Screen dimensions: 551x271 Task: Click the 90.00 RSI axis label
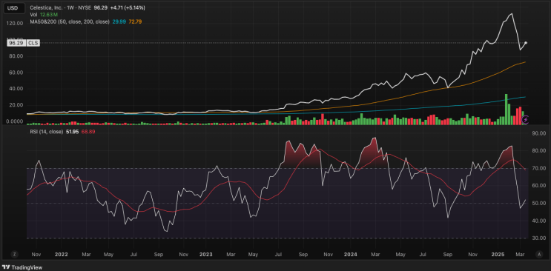538,133
